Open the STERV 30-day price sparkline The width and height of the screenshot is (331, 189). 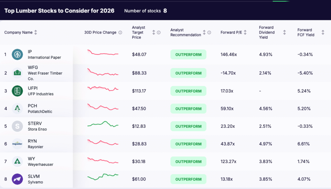coord(103,125)
